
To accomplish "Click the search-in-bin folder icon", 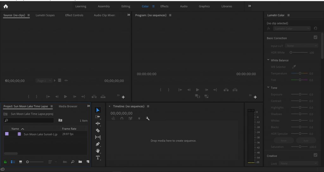I will point(60,120).
